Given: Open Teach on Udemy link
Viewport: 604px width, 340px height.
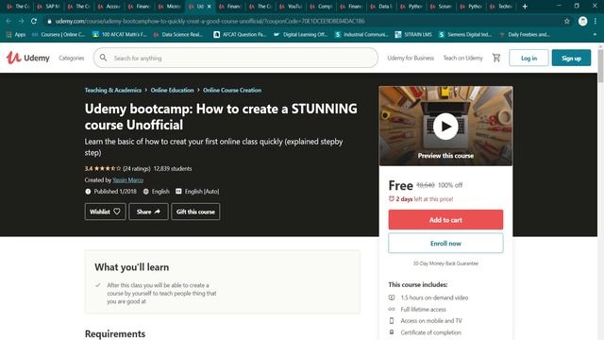Looking at the screenshot, I should tap(462, 58).
